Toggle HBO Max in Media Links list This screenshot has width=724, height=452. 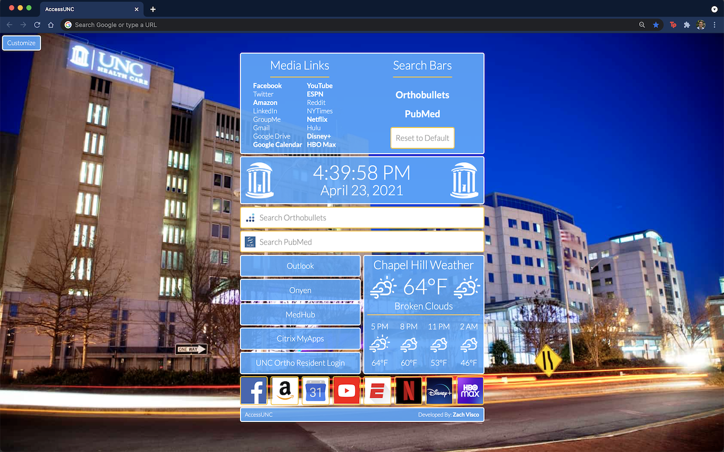pyautogui.click(x=321, y=145)
